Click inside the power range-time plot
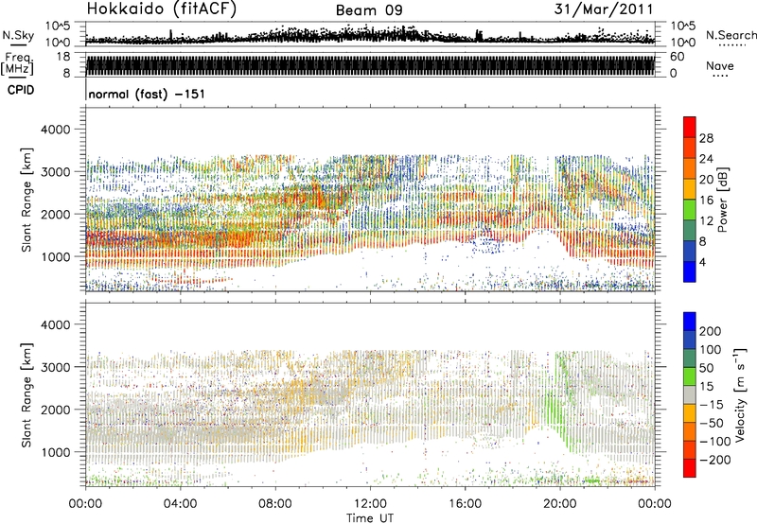Image resolution: width=757 pixels, height=524 pixels. (x=370, y=200)
